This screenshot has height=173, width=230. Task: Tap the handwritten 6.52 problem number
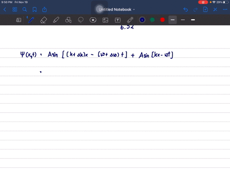pos(127,27)
